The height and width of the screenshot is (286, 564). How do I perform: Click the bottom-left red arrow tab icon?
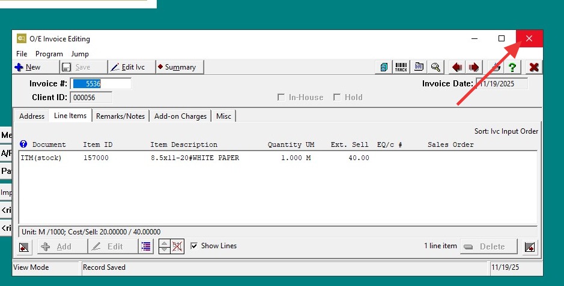24,247
